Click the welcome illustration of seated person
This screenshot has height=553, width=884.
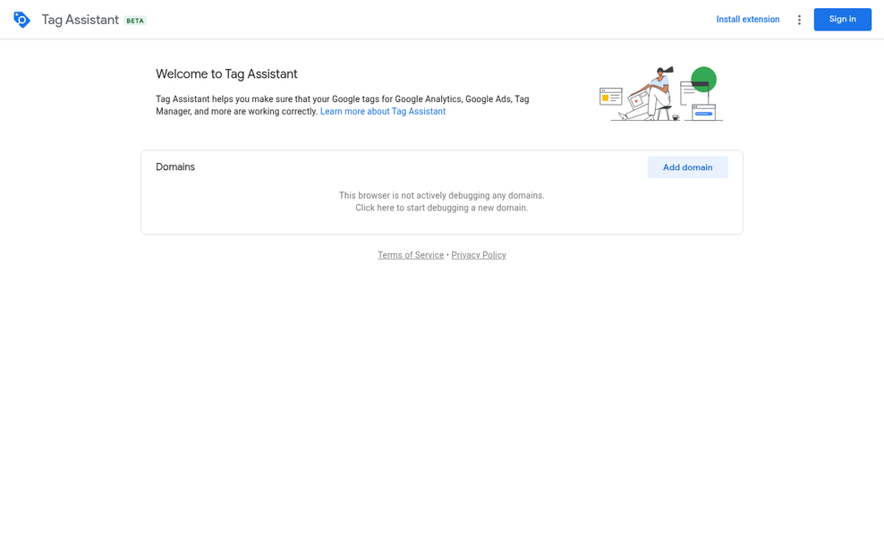[x=660, y=94]
